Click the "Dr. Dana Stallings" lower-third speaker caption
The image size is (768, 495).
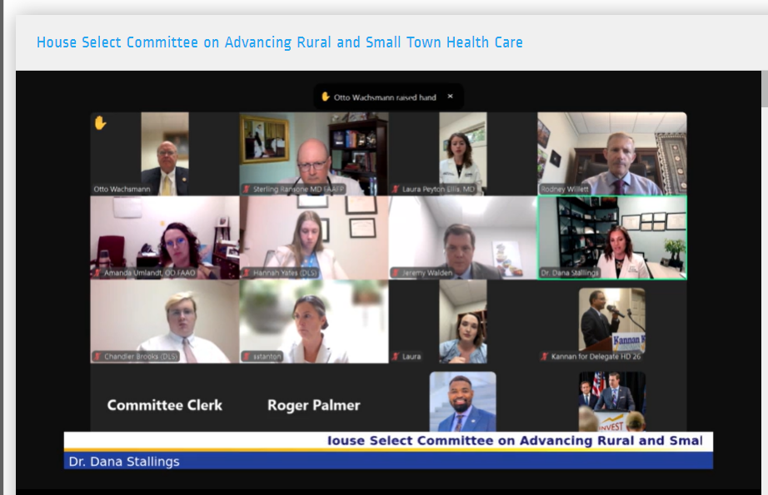click(x=124, y=461)
